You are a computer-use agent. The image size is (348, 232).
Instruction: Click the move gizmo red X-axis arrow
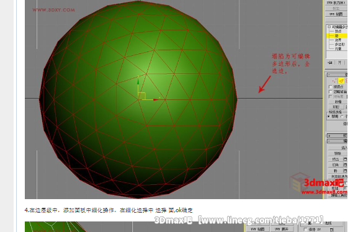(155, 99)
